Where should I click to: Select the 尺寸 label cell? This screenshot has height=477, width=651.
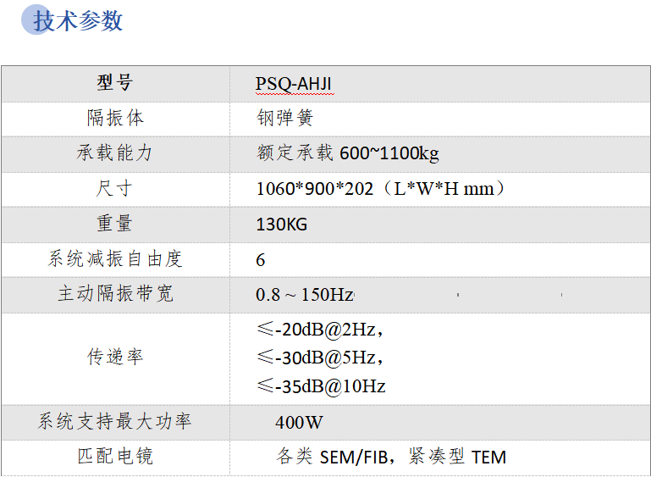tap(115, 188)
